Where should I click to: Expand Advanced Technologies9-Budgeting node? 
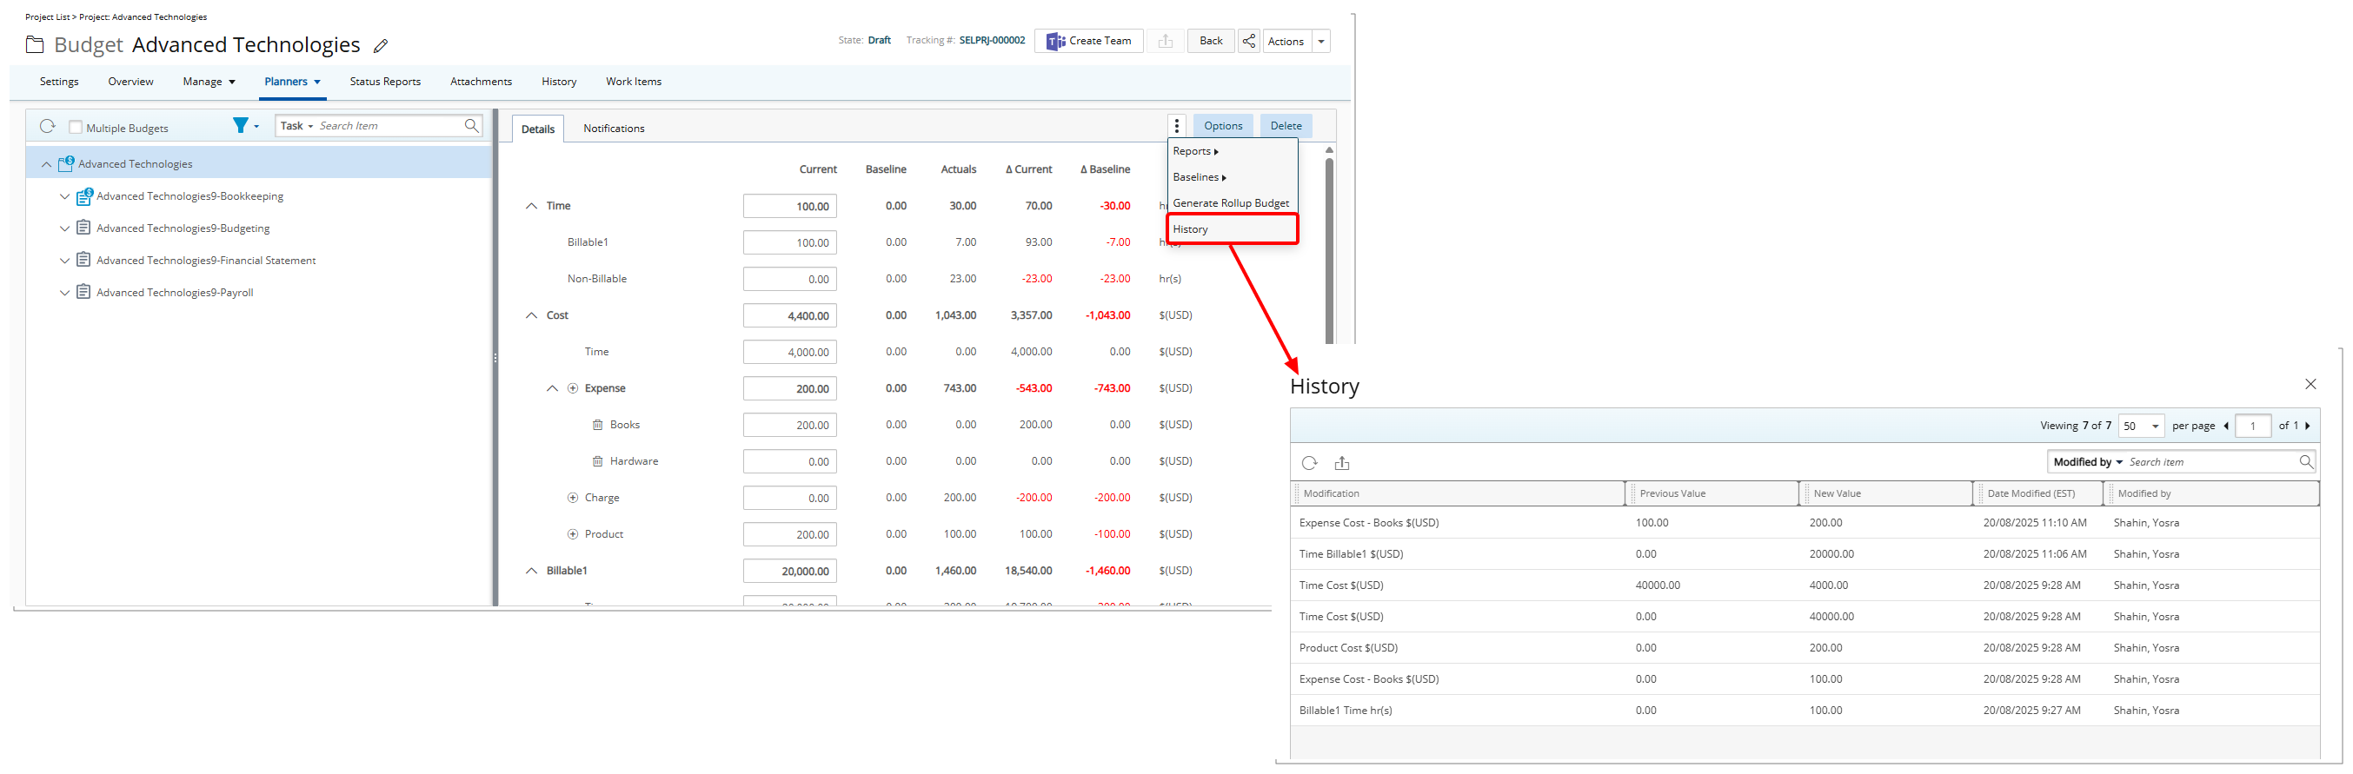pos(65,228)
